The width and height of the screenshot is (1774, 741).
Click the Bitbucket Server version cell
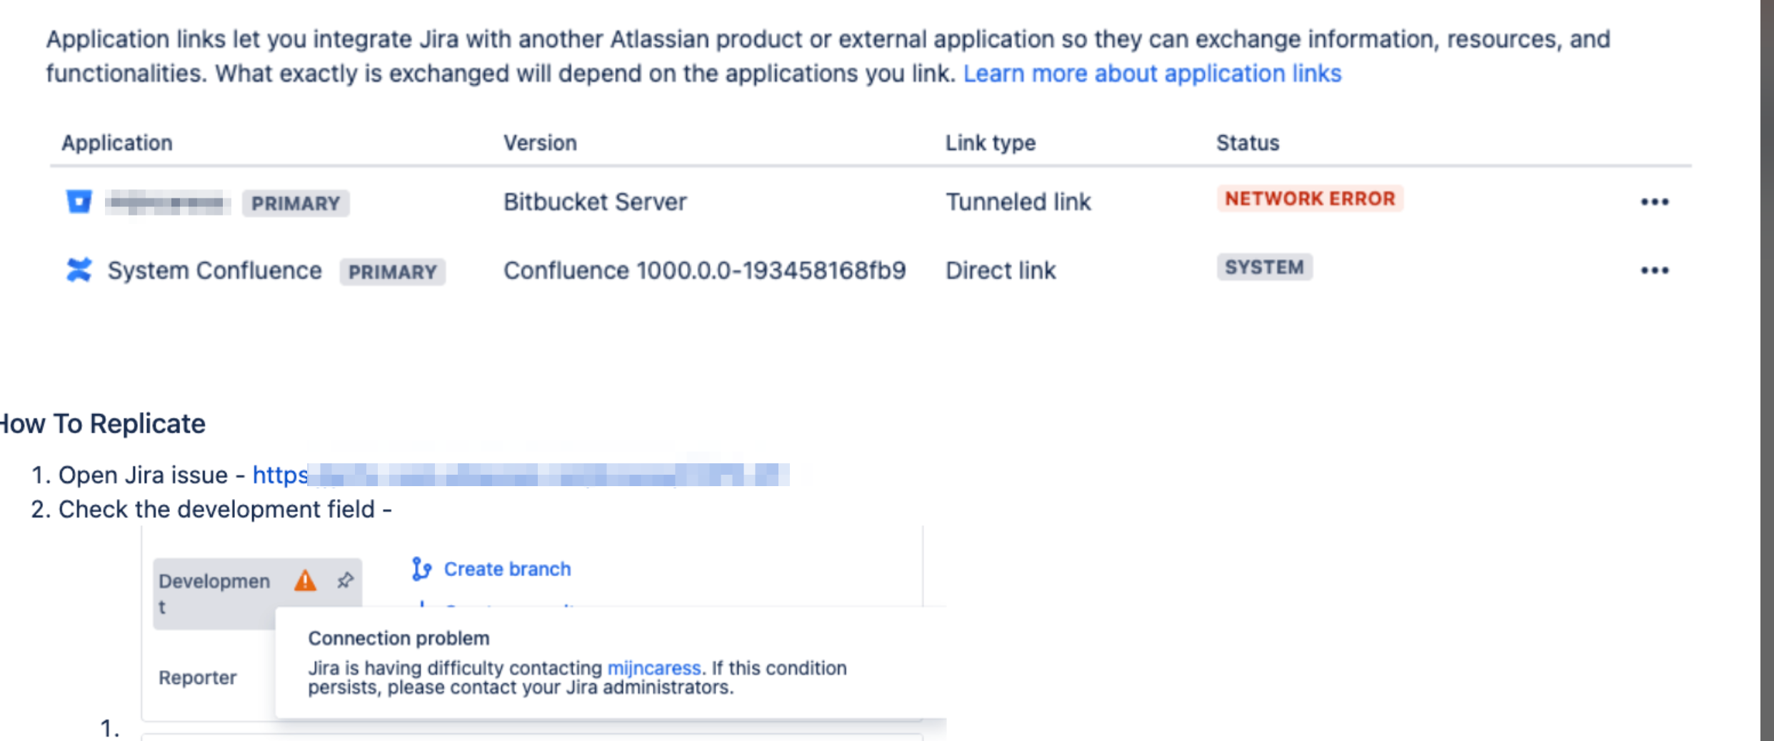coord(595,202)
